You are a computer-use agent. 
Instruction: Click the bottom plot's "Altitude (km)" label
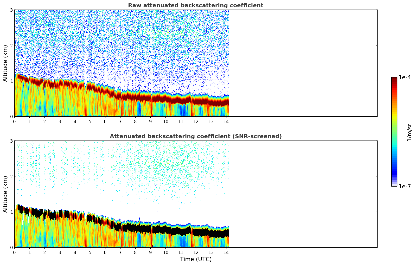[5, 194]
